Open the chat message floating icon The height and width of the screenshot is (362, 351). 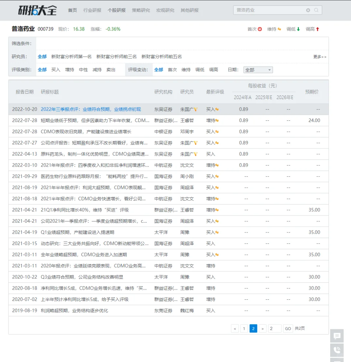click(x=337, y=336)
